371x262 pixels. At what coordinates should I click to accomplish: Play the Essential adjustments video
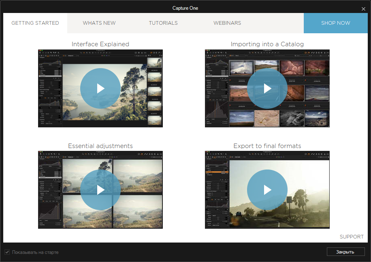click(x=100, y=189)
